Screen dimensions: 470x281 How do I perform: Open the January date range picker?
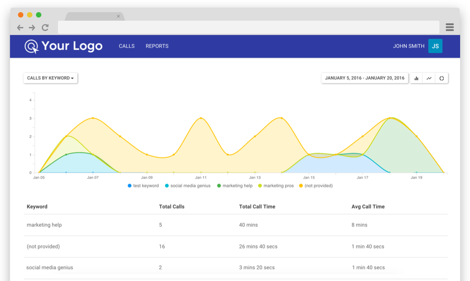(x=364, y=78)
